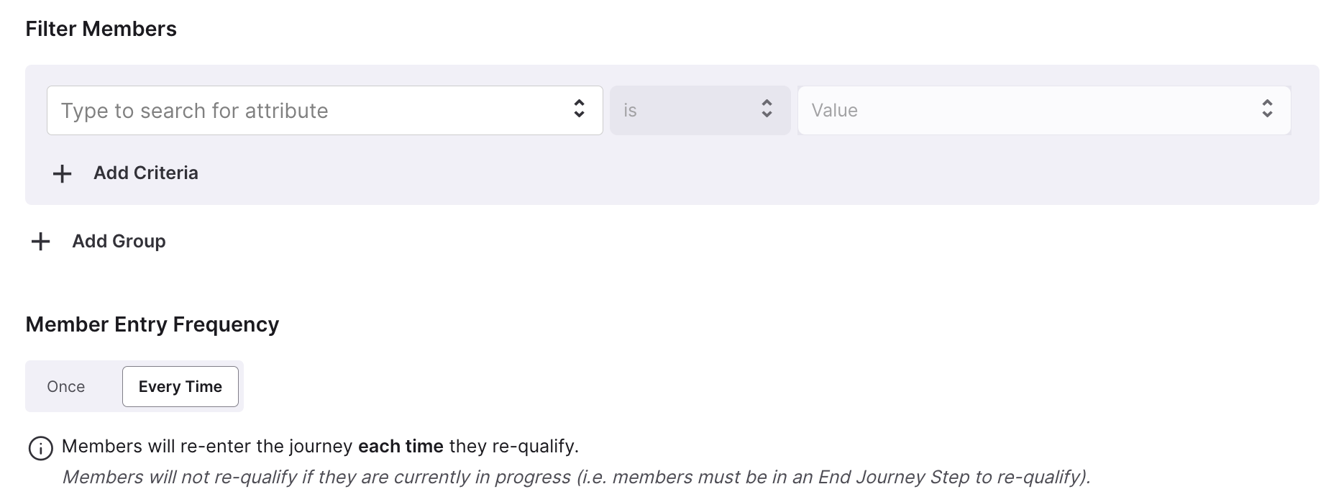
Task: Click the plus icon beside Add Criteria
Action: 63,173
